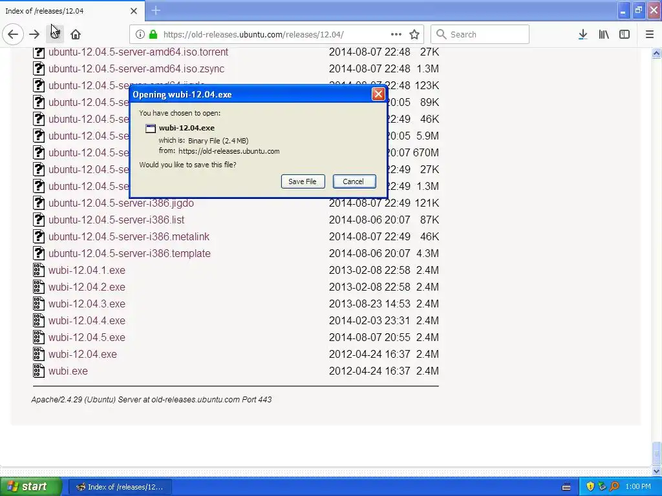
Task: Focus the Search input box
Action: (x=480, y=35)
